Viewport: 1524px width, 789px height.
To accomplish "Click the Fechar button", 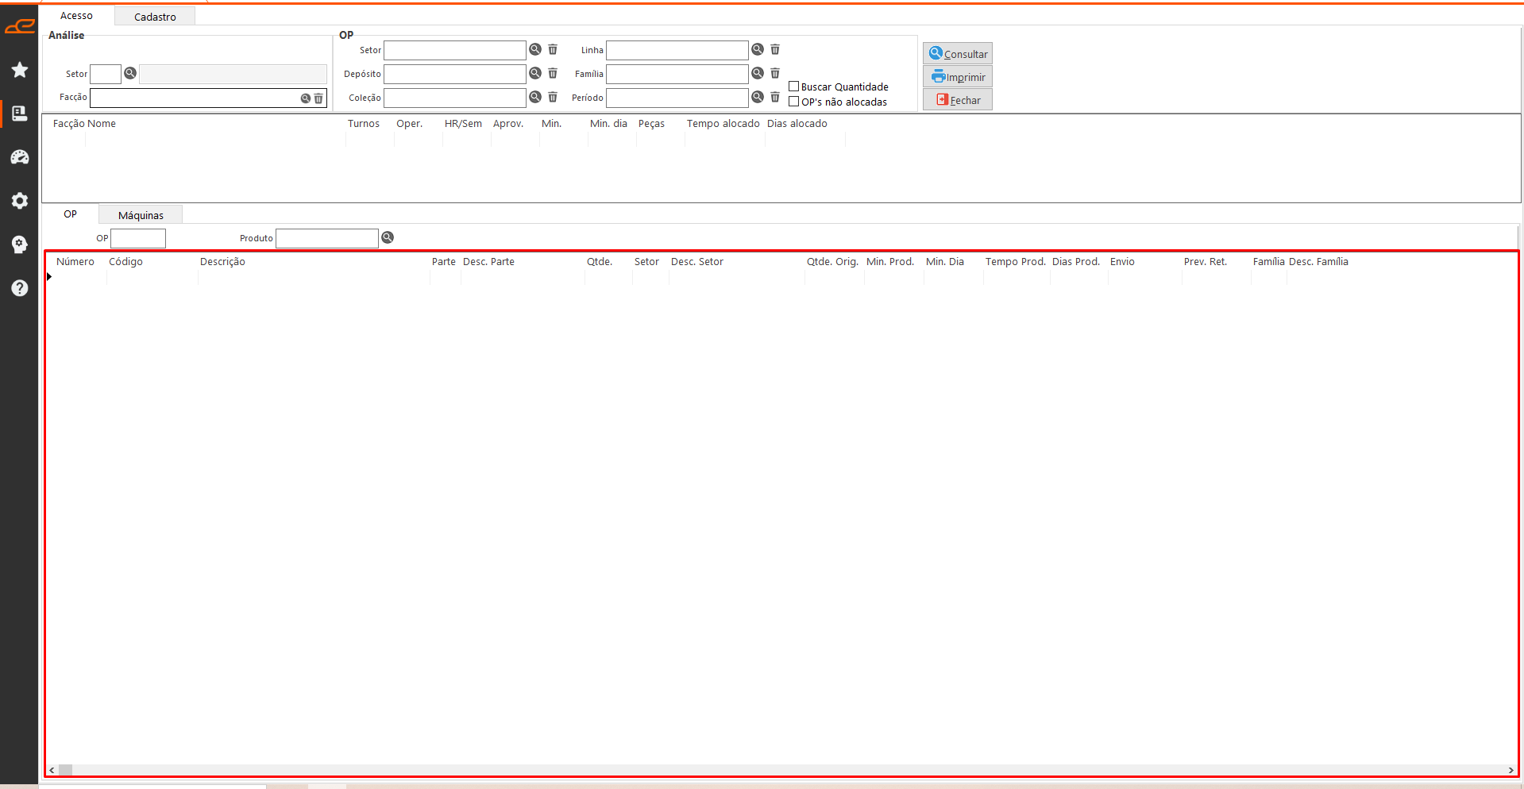I will tap(958, 100).
